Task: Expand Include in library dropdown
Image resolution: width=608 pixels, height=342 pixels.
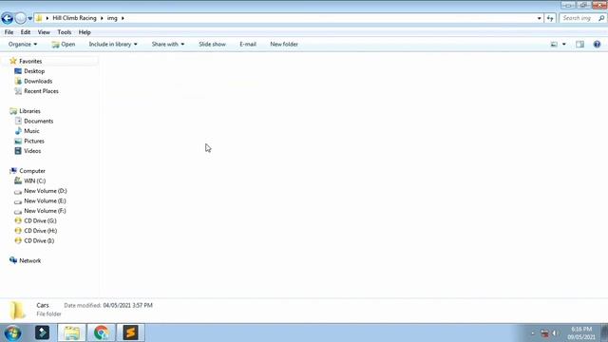Action: click(x=113, y=45)
